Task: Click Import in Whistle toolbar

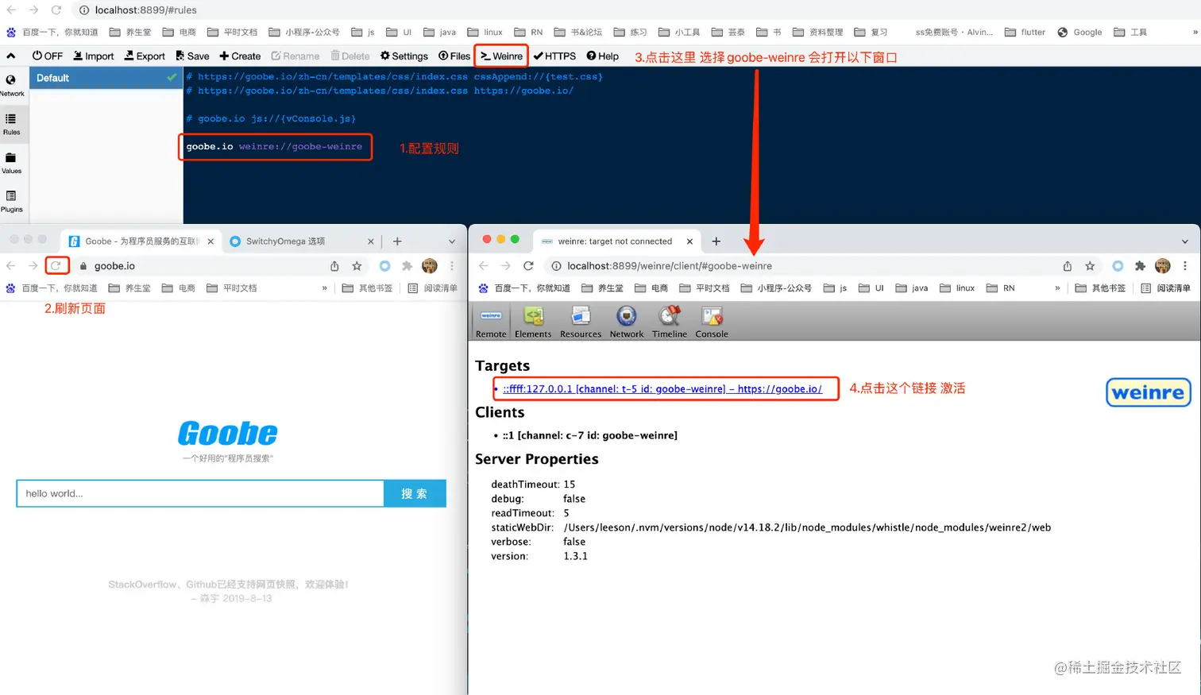Action: coord(93,56)
